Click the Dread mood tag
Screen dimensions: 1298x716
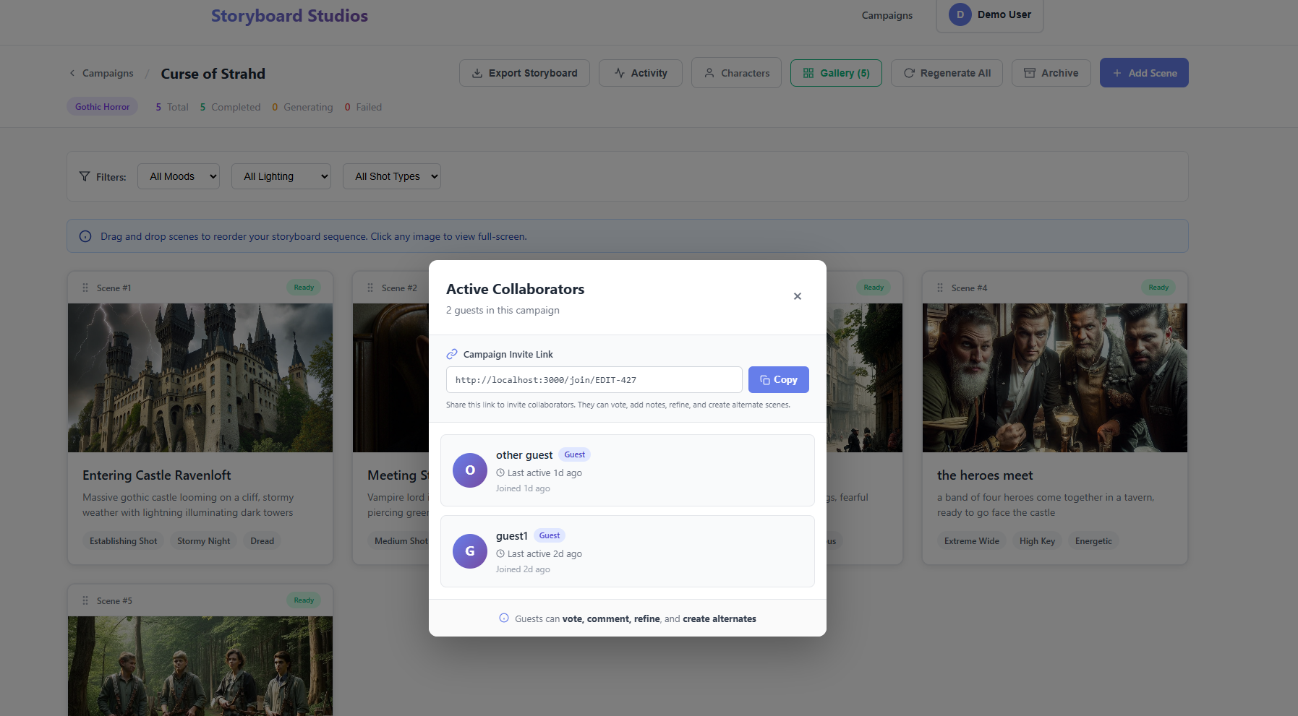coord(262,541)
